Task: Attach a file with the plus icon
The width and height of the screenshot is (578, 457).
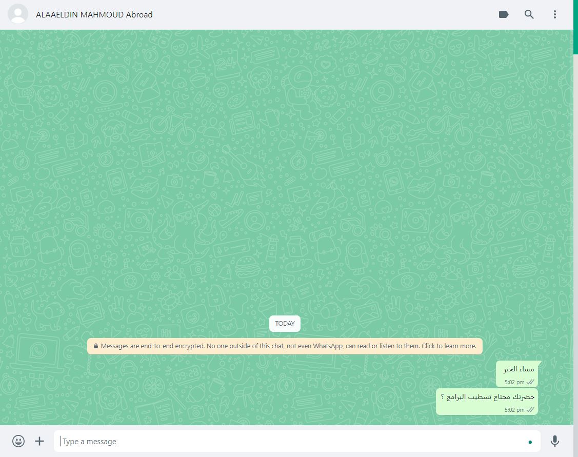Action: coord(39,441)
